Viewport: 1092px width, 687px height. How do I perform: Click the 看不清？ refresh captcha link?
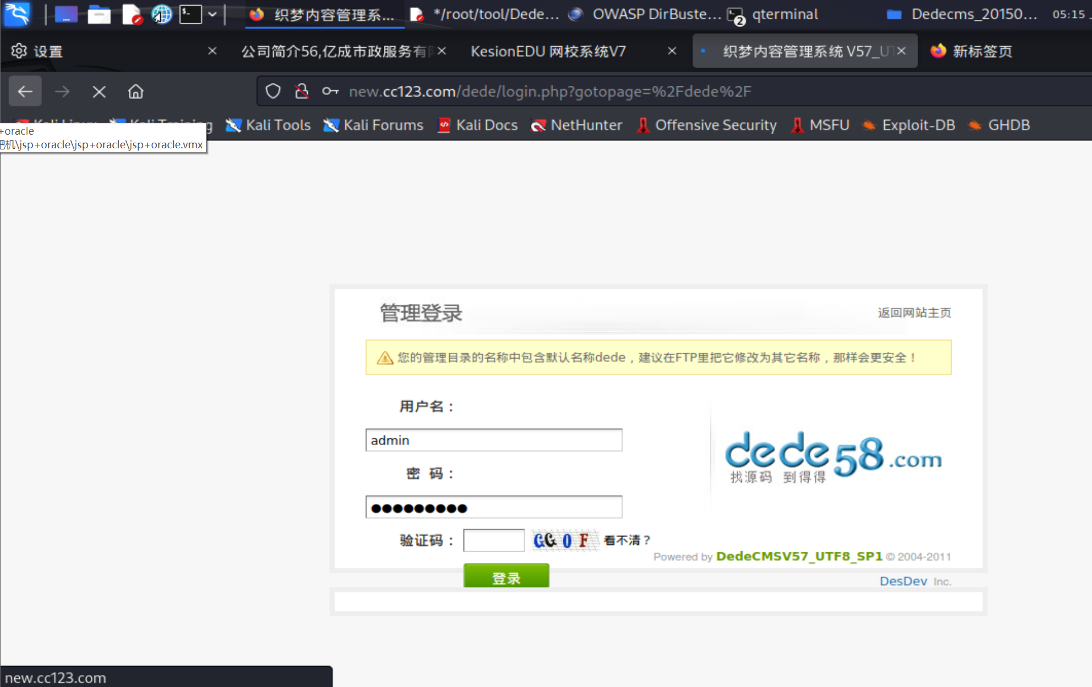click(x=627, y=540)
